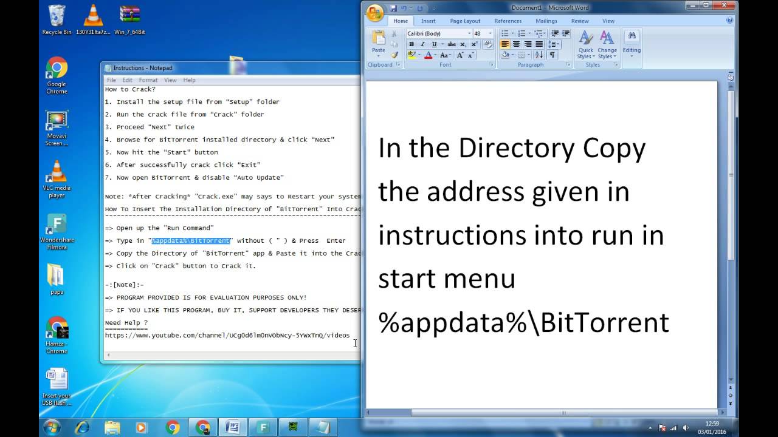Open the Calibri font name dropdown
778x437 pixels.
click(x=469, y=33)
